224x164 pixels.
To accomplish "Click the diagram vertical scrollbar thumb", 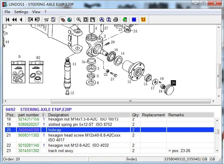I will (218, 76).
